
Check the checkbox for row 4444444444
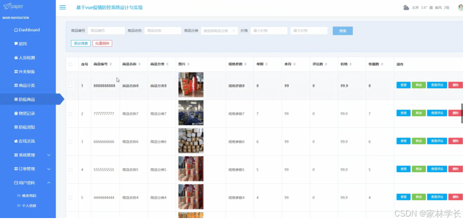70,198
